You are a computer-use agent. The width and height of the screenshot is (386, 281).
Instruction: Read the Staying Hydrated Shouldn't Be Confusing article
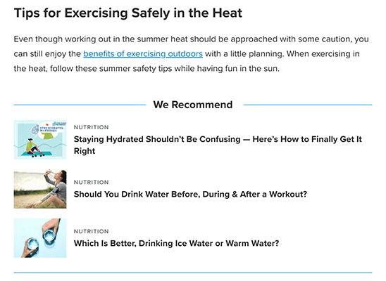coord(218,145)
